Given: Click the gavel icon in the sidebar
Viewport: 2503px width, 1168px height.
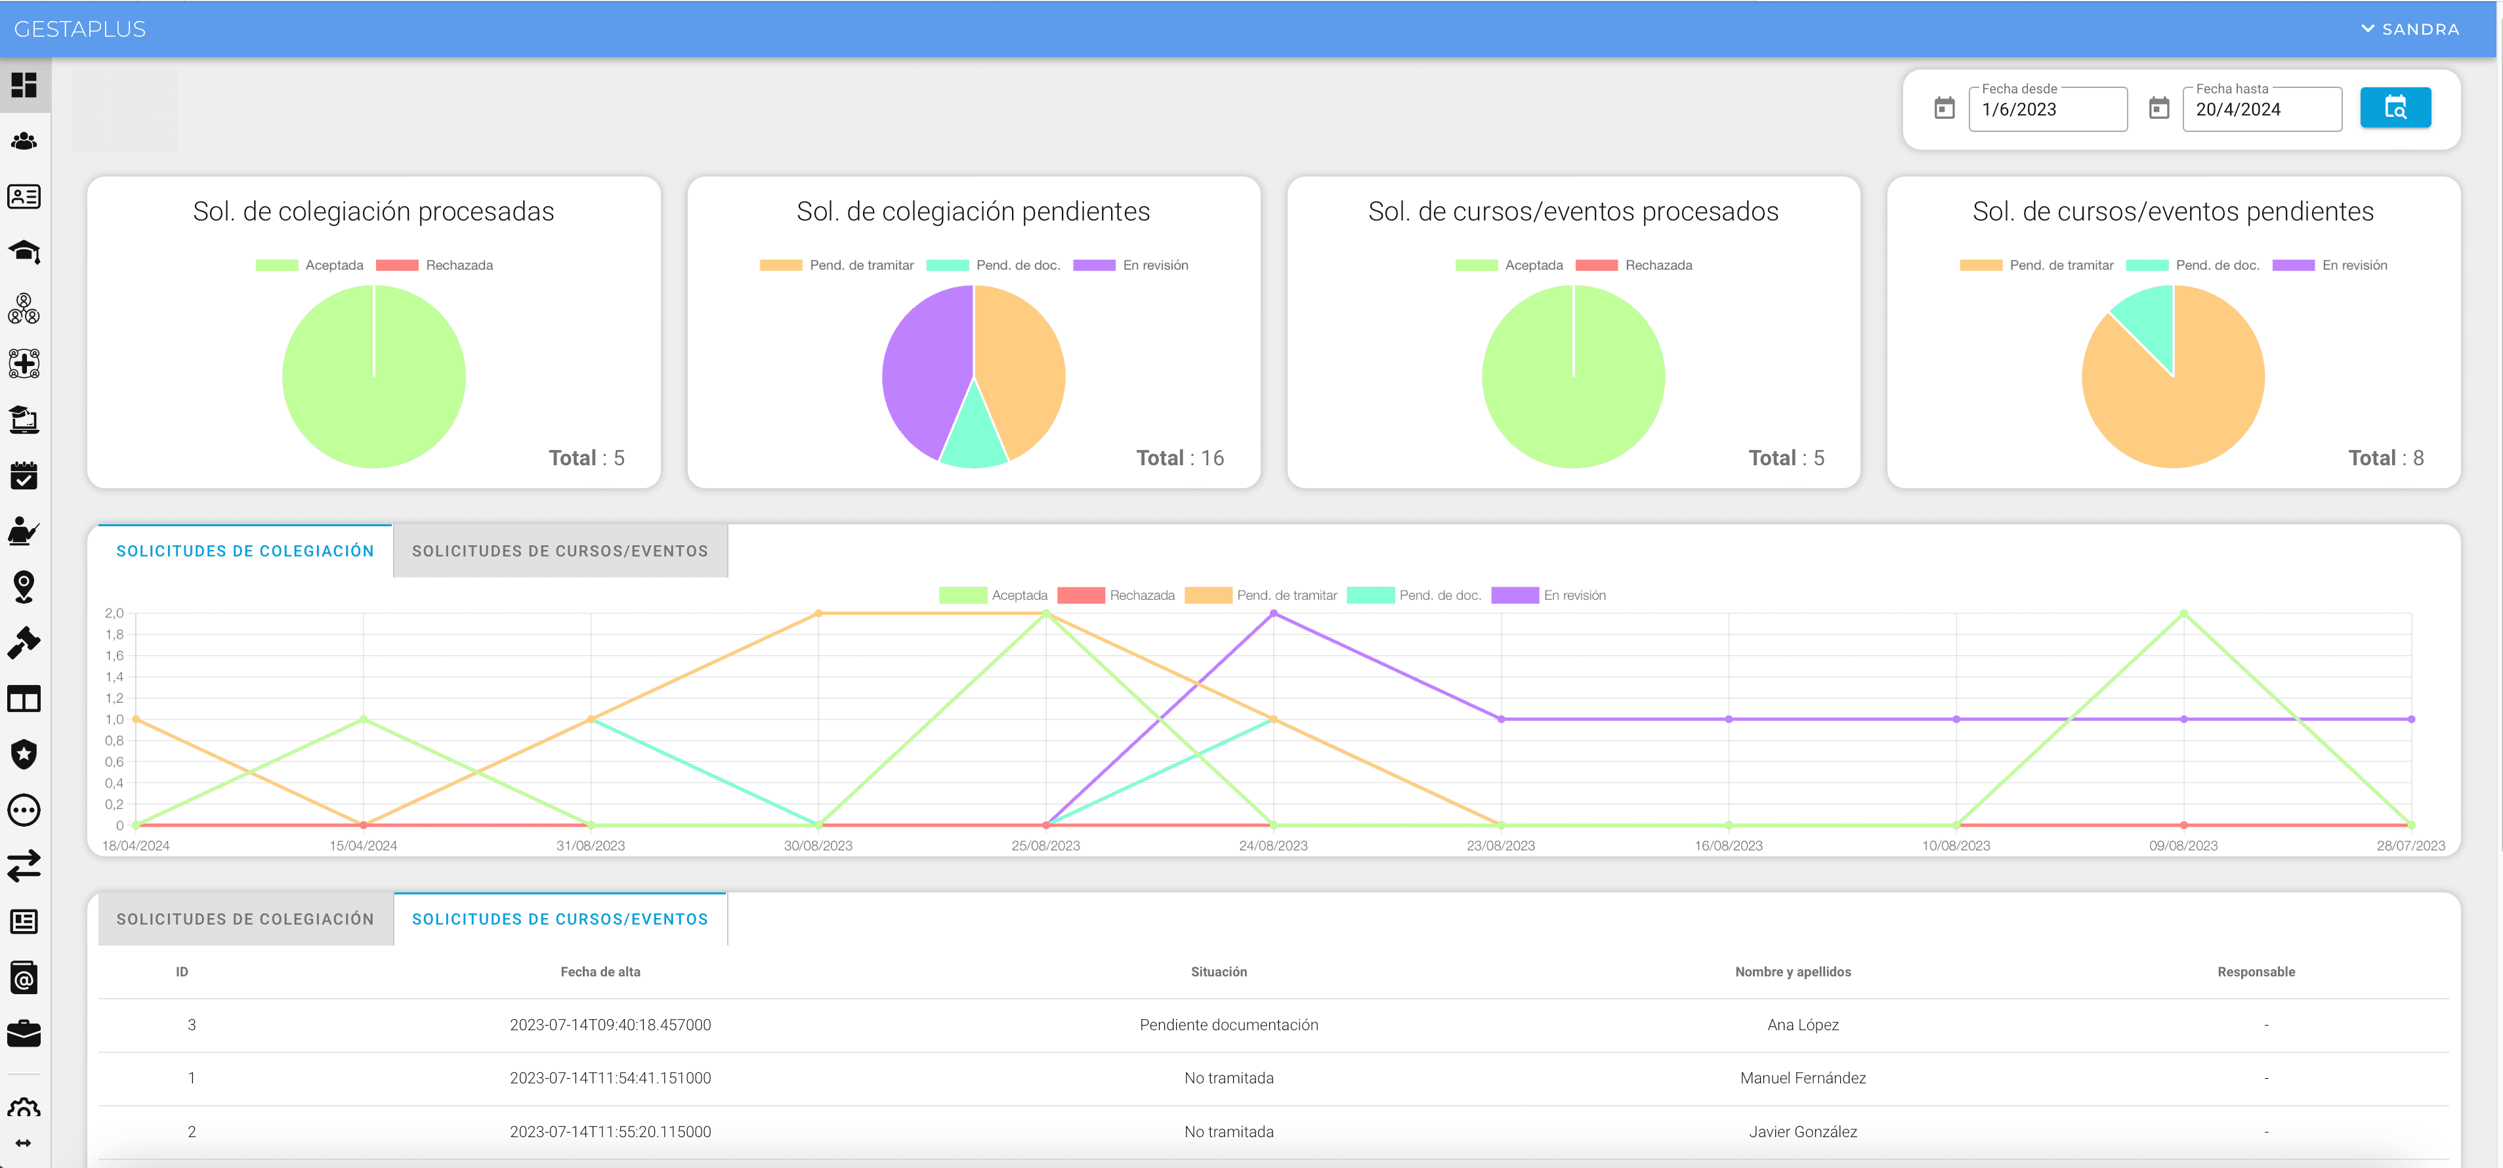Looking at the screenshot, I should pyautogui.click(x=24, y=642).
